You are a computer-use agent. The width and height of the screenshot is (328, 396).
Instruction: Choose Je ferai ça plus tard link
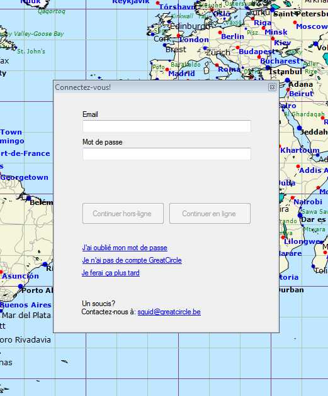click(111, 273)
